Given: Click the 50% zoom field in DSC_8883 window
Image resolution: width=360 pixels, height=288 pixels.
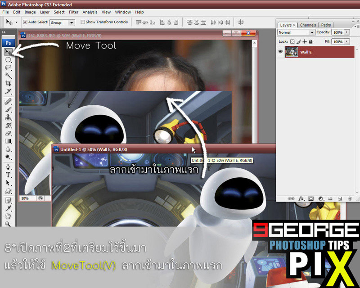Looking at the screenshot, I should pos(27,198).
